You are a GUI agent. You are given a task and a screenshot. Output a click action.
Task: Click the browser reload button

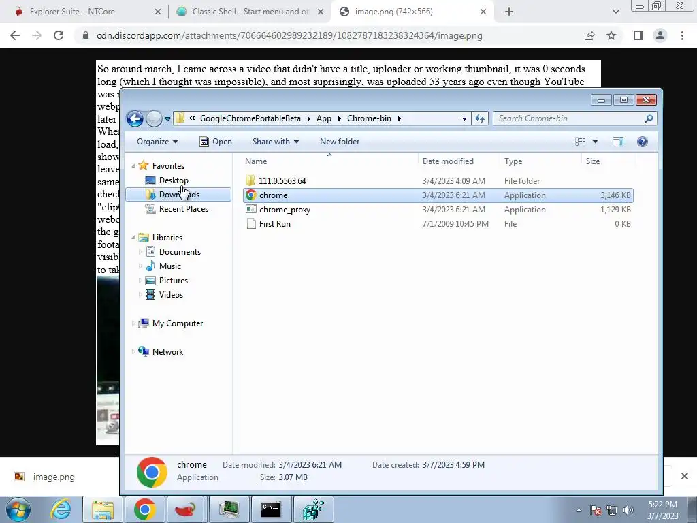coord(59,35)
